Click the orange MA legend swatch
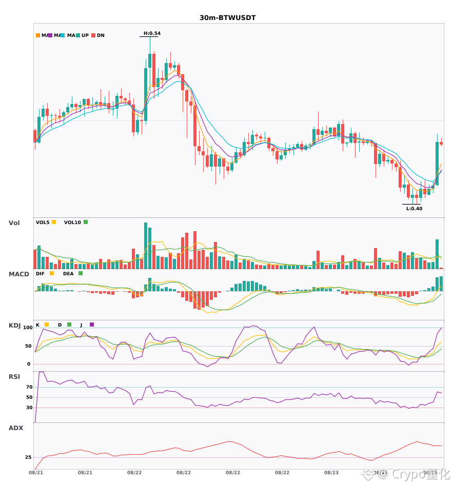The image size is (454, 487). click(38, 35)
